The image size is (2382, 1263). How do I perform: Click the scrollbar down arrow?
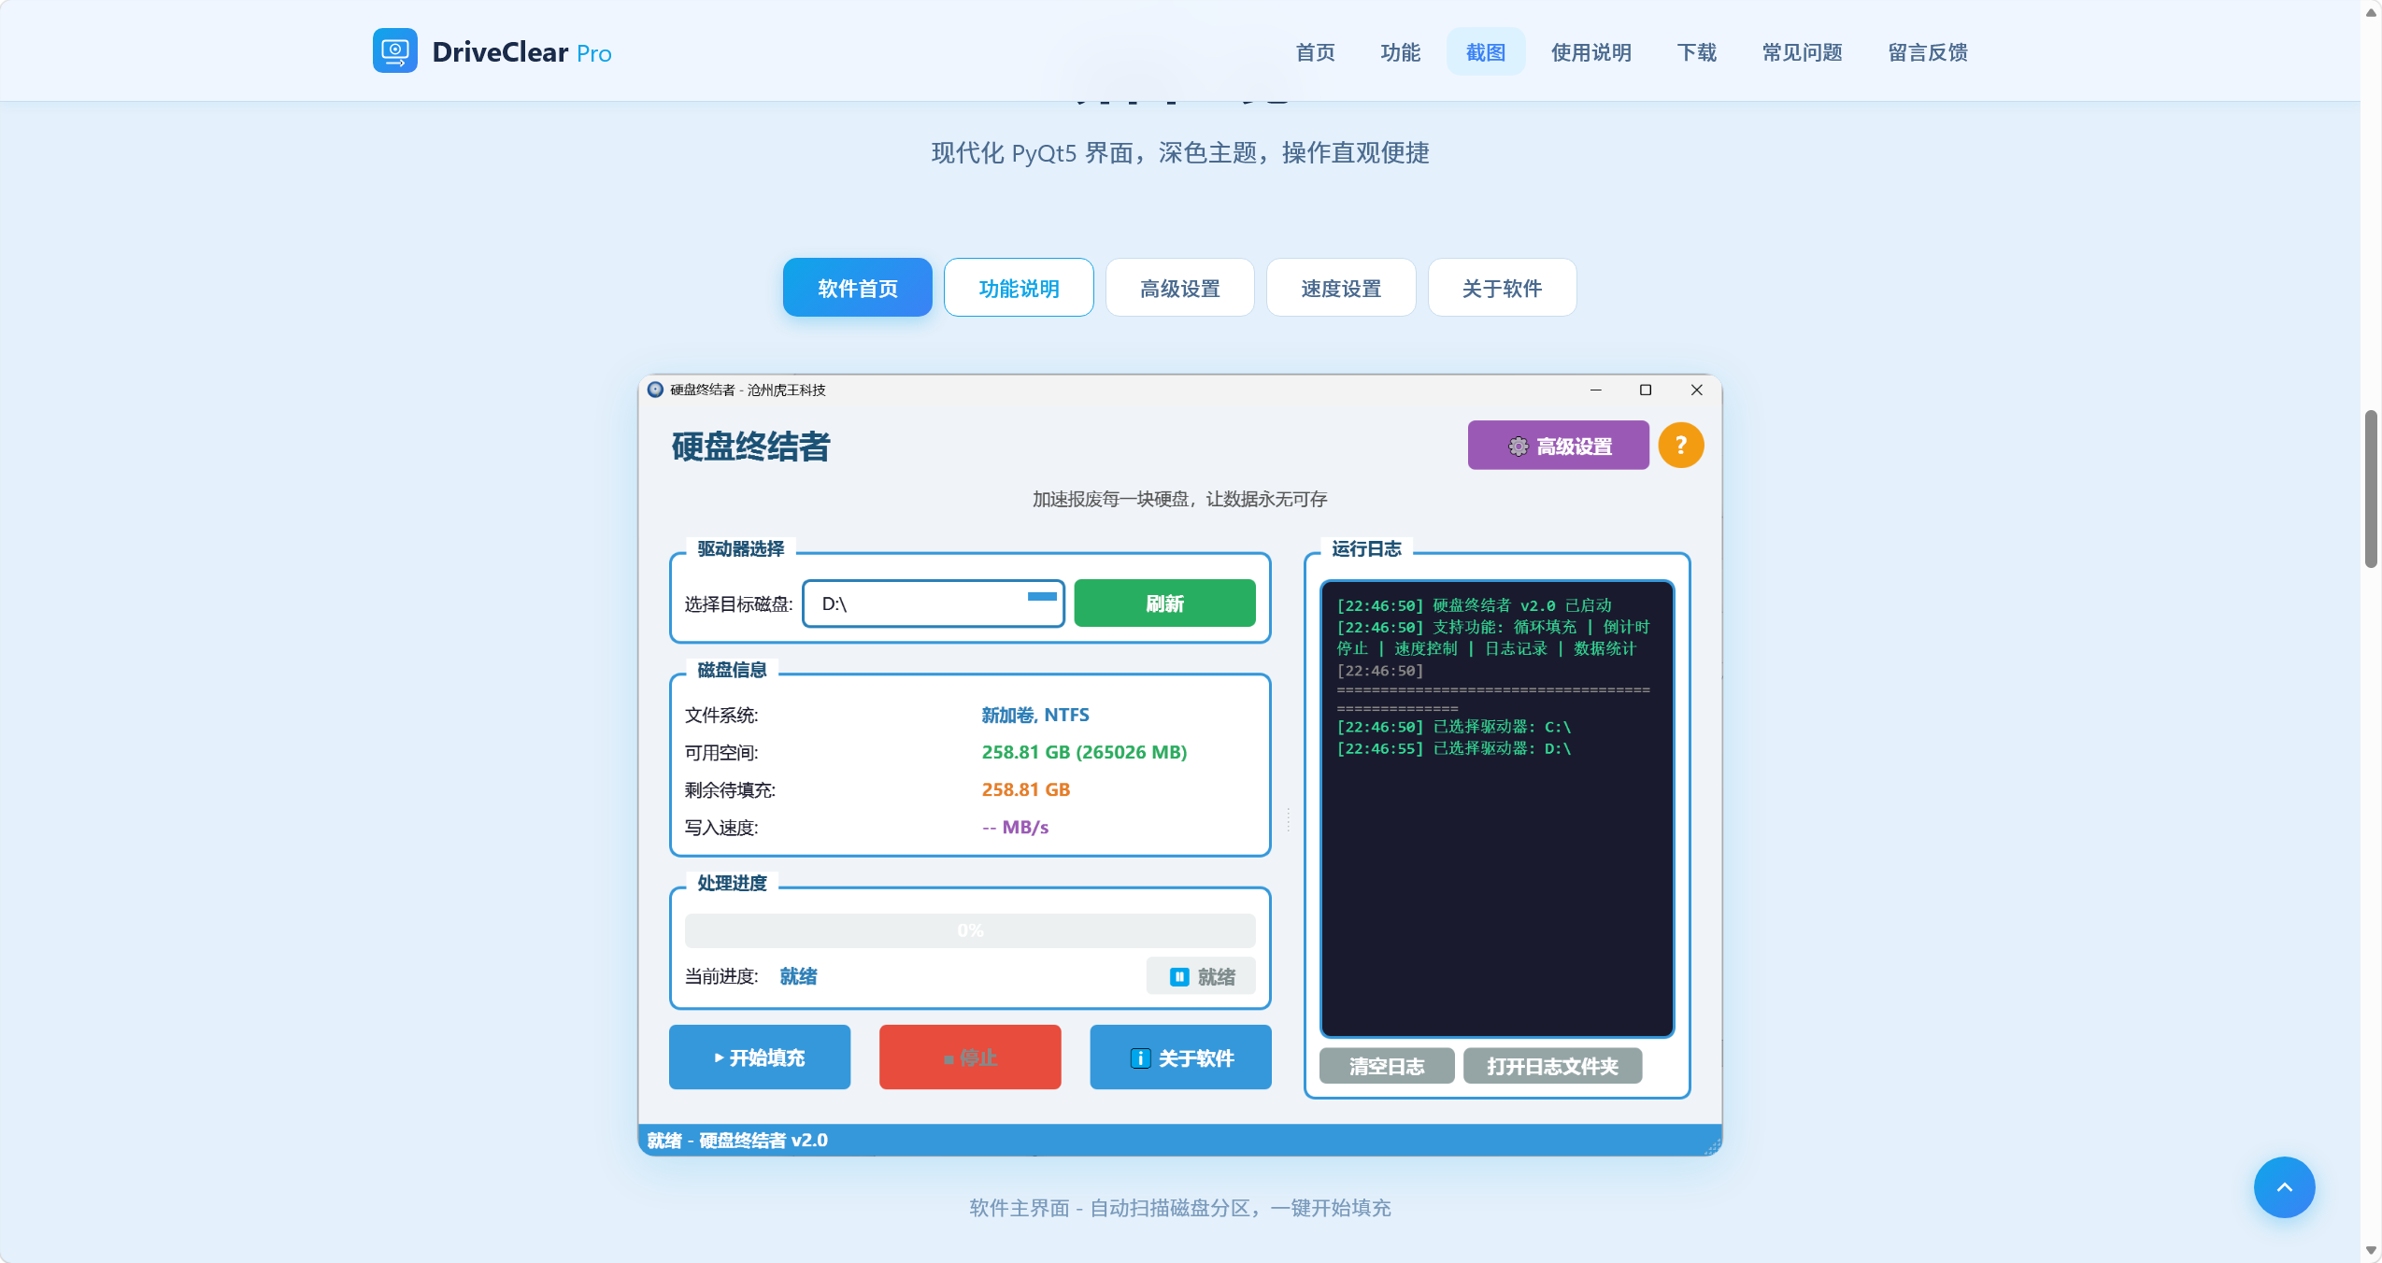2371,1251
